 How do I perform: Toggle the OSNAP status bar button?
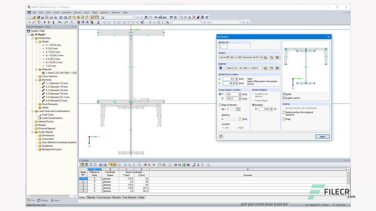click(x=269, y=205)
